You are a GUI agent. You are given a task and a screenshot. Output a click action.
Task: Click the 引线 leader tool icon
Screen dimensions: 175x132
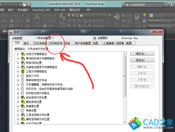point(45,21)
